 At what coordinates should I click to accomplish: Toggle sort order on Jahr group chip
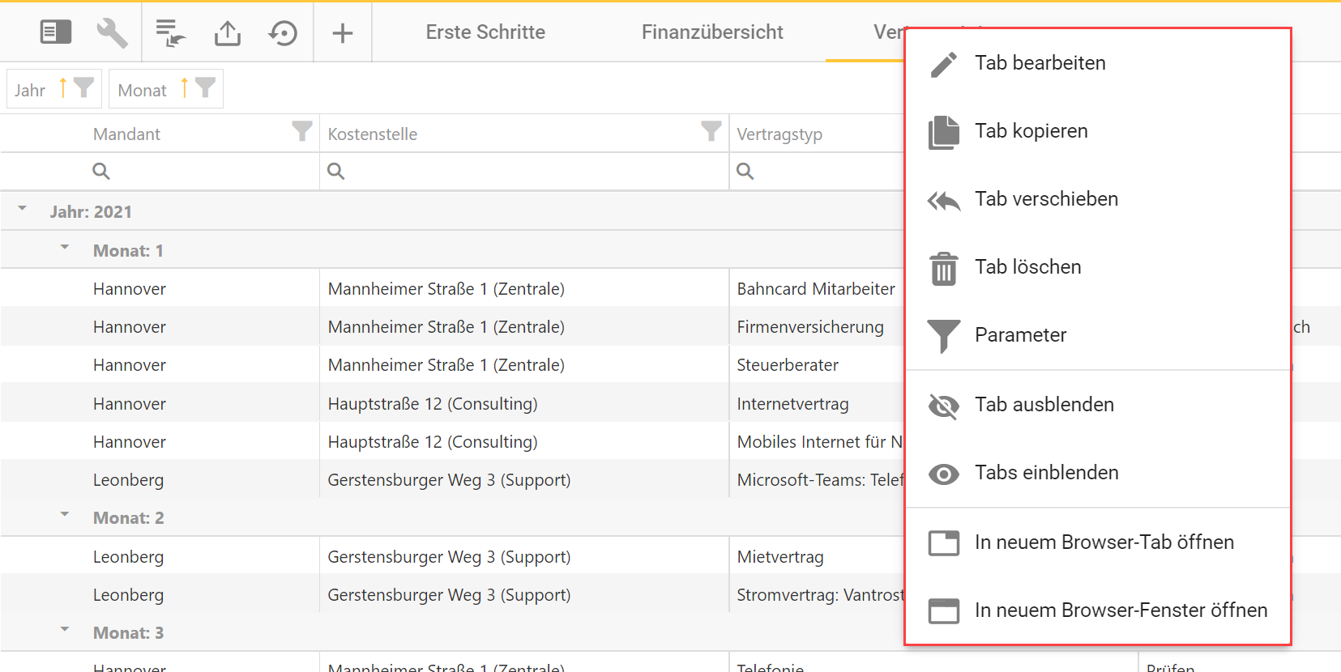point(63,88)
